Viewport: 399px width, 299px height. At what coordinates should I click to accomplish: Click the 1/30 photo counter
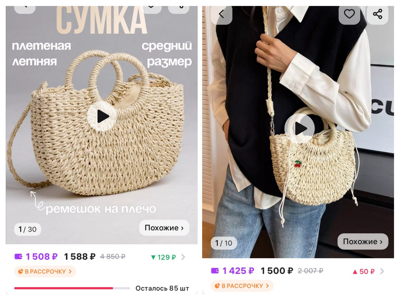(28, 229)
